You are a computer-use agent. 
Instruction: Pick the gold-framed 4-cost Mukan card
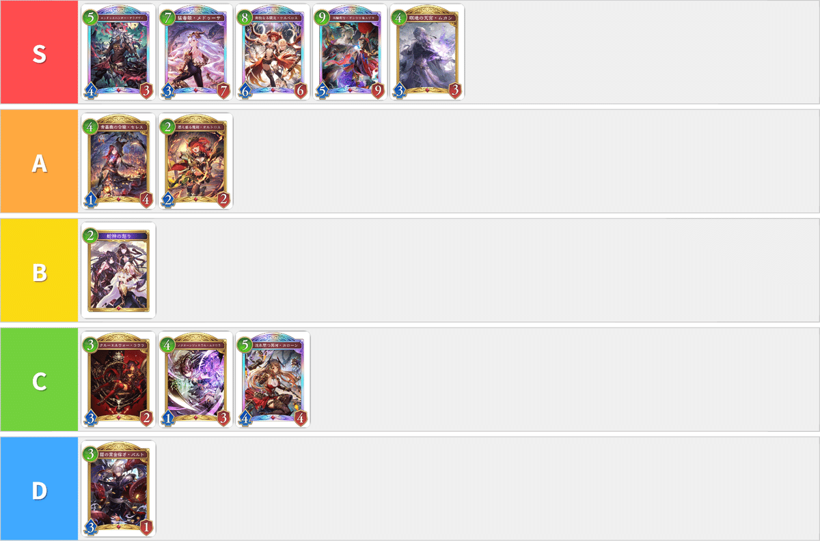click(x=427, y=53)
